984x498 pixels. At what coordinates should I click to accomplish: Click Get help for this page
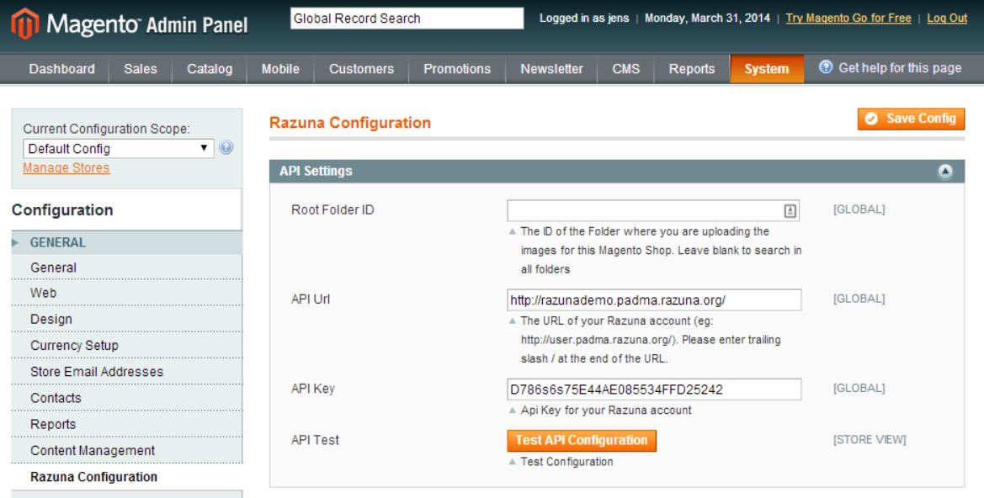pos(899,68)
